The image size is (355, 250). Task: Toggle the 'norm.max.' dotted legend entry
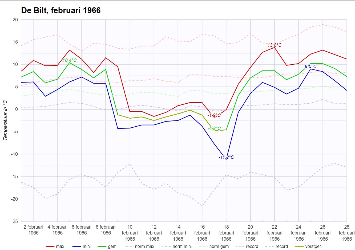click(x=140, y=246)
